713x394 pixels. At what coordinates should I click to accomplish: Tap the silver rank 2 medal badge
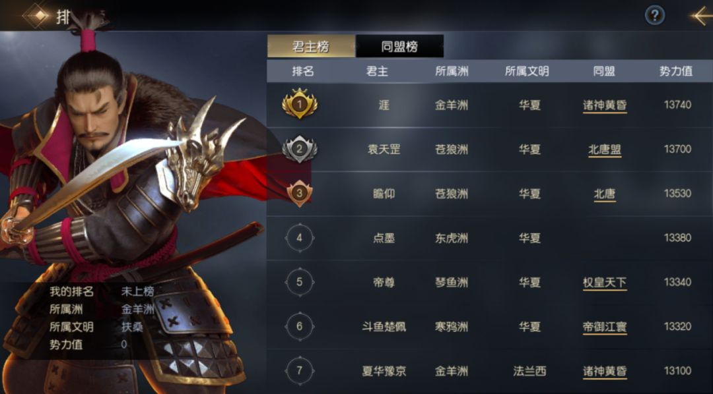pos(299,149)
